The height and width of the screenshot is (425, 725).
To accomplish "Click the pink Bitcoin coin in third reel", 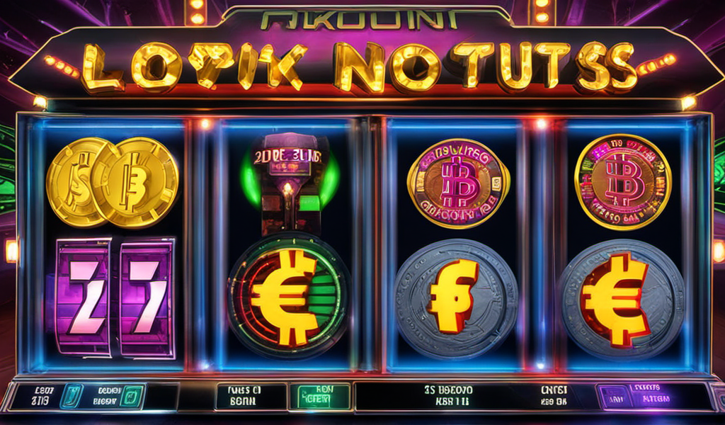I will point(458,183).
